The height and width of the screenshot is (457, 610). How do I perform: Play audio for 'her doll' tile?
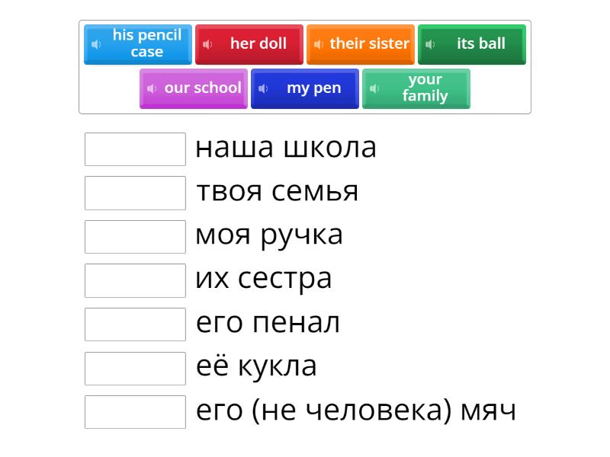pos(207,44)
